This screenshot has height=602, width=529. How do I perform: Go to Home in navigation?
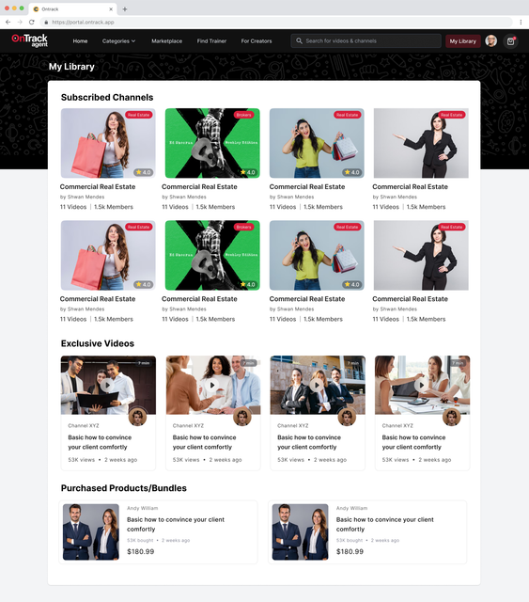pyautogui.click(x=80, y=41)
